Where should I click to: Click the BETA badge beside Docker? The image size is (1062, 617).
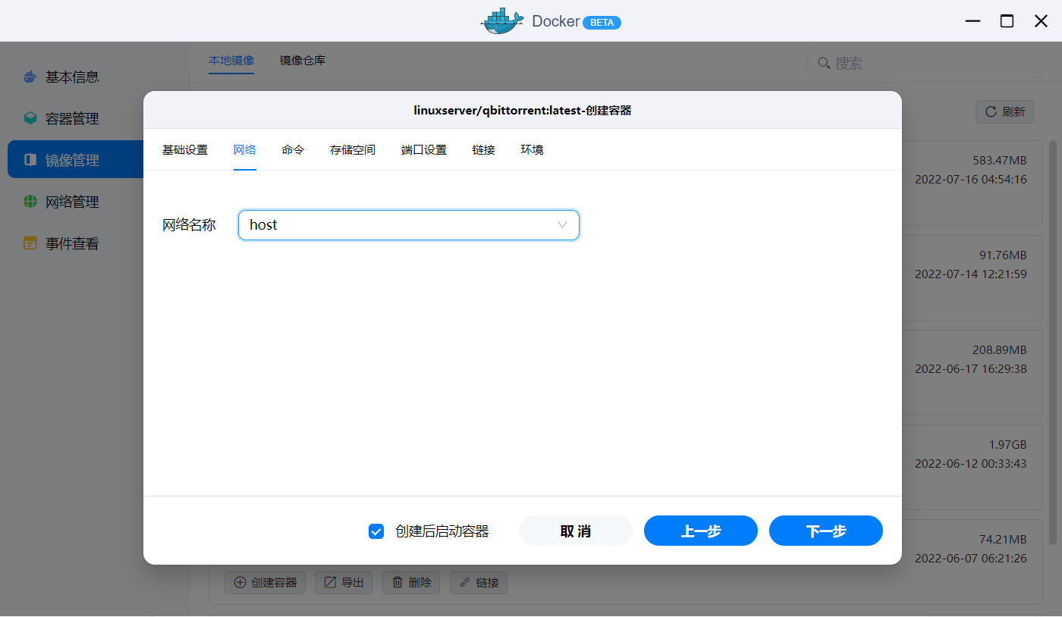pos(602,22)
